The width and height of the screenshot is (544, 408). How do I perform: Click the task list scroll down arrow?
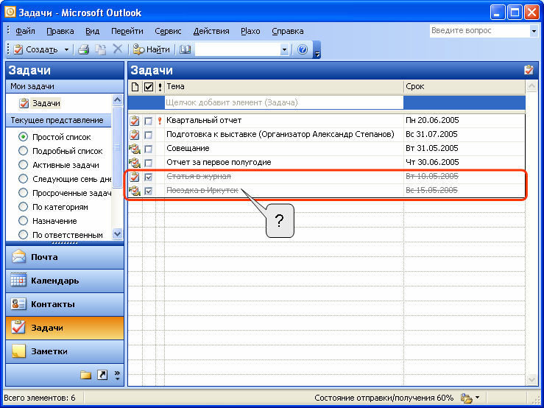[x=531, y=379]
